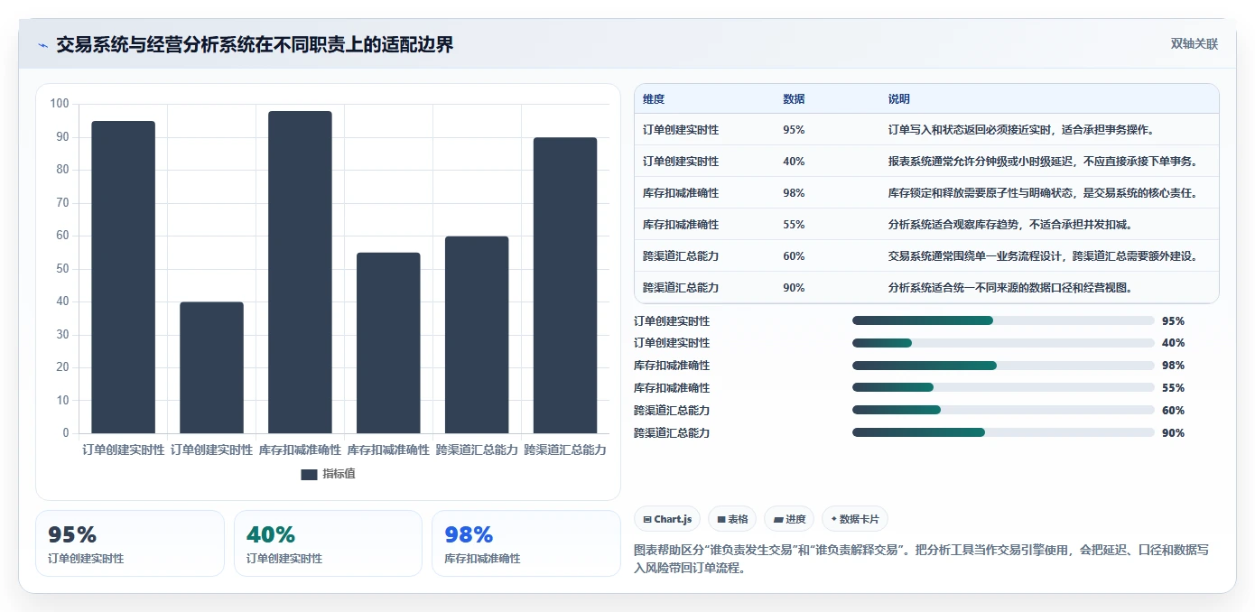Click the 数据 column header in table

pos(794,99)
